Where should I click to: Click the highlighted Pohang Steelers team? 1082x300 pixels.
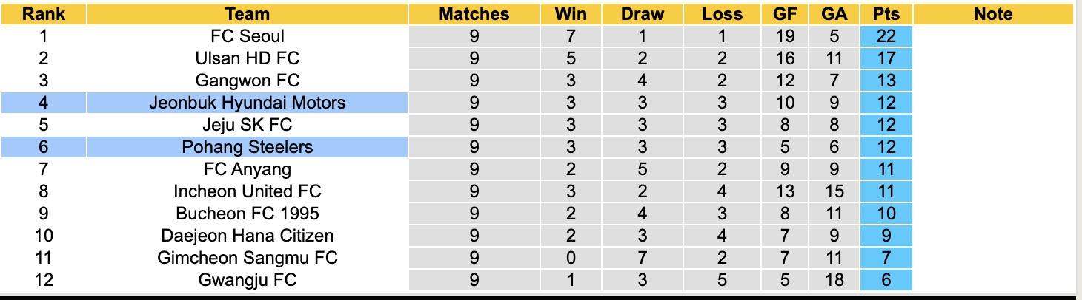tap(247, 147)
